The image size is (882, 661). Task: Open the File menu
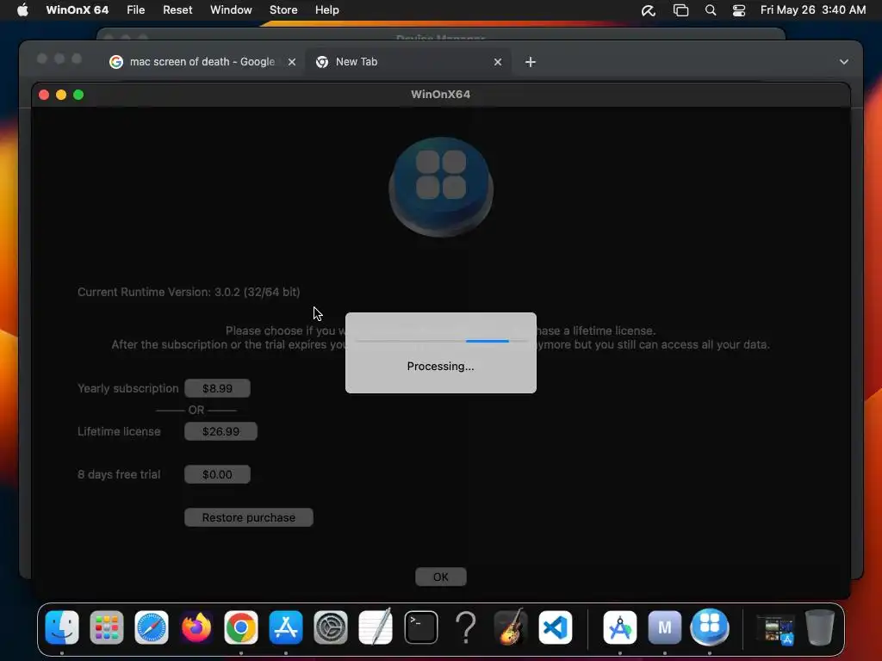pos(135,10)
